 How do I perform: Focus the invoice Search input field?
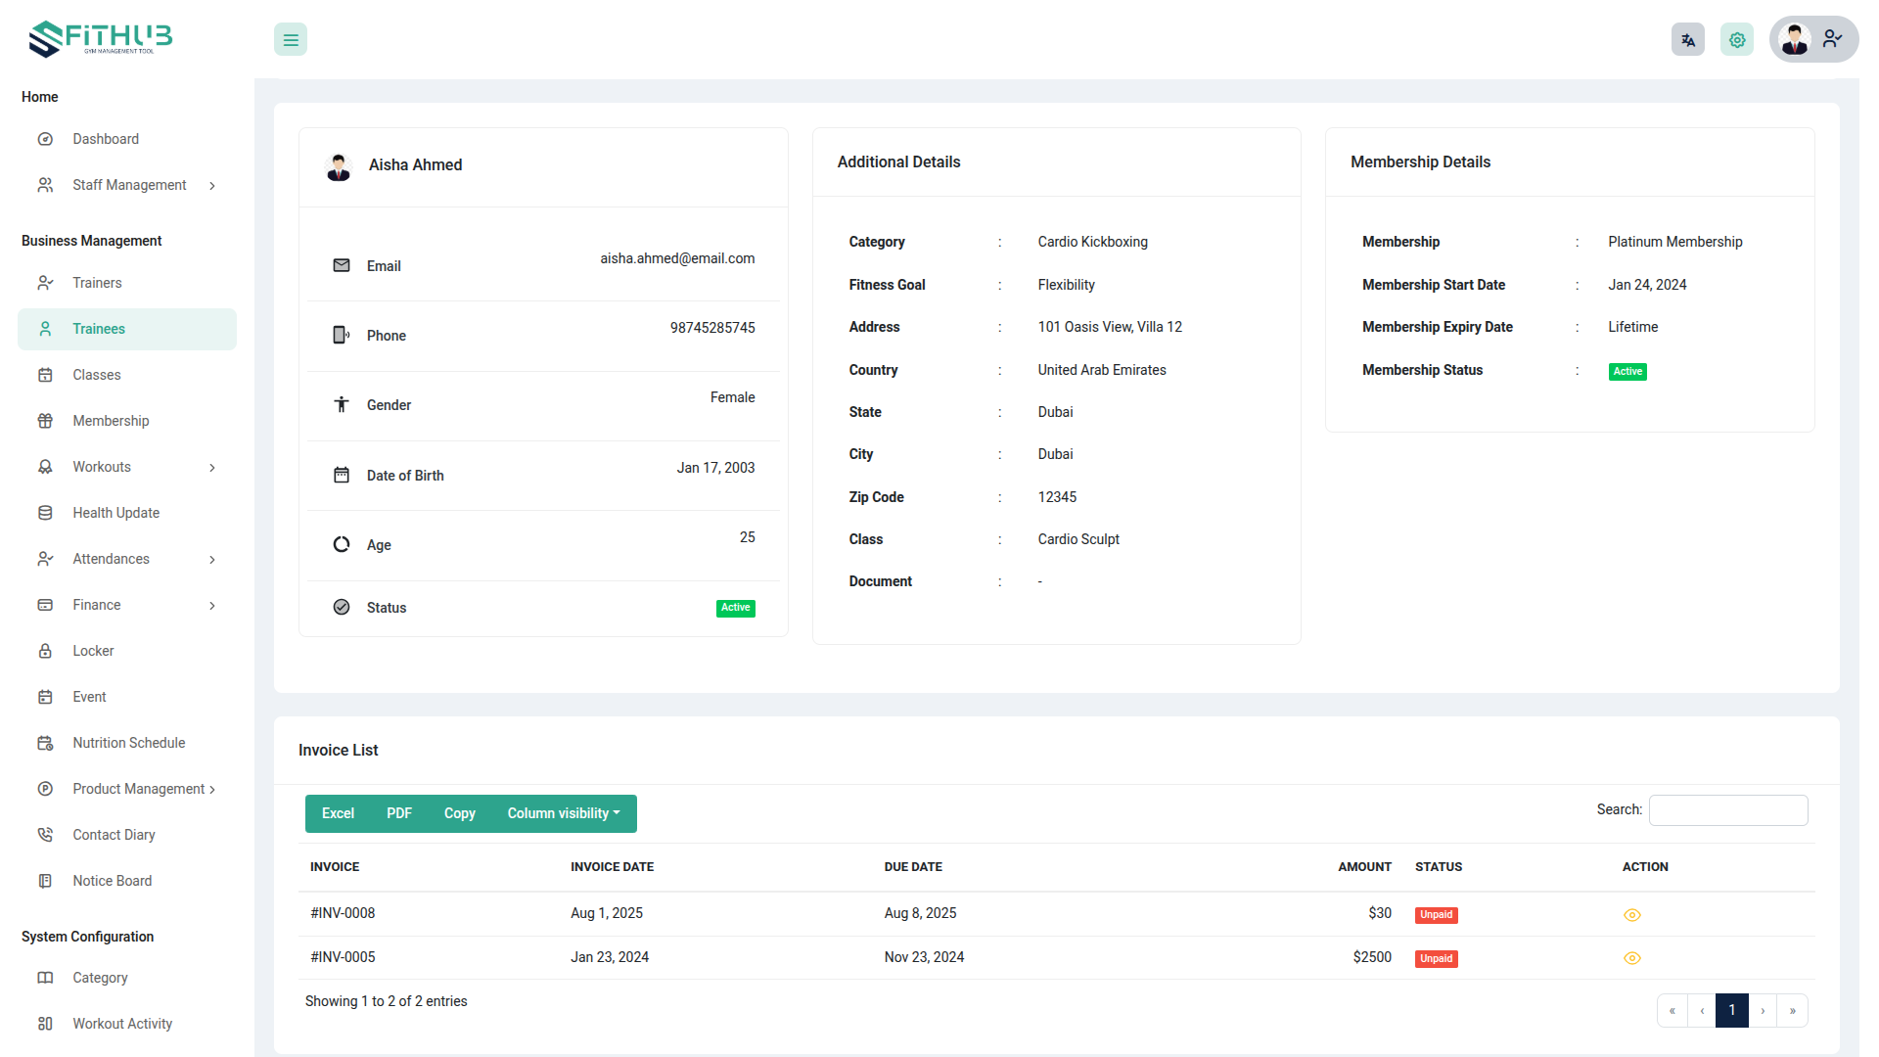pyautogui.click(x=1727, y=810)
